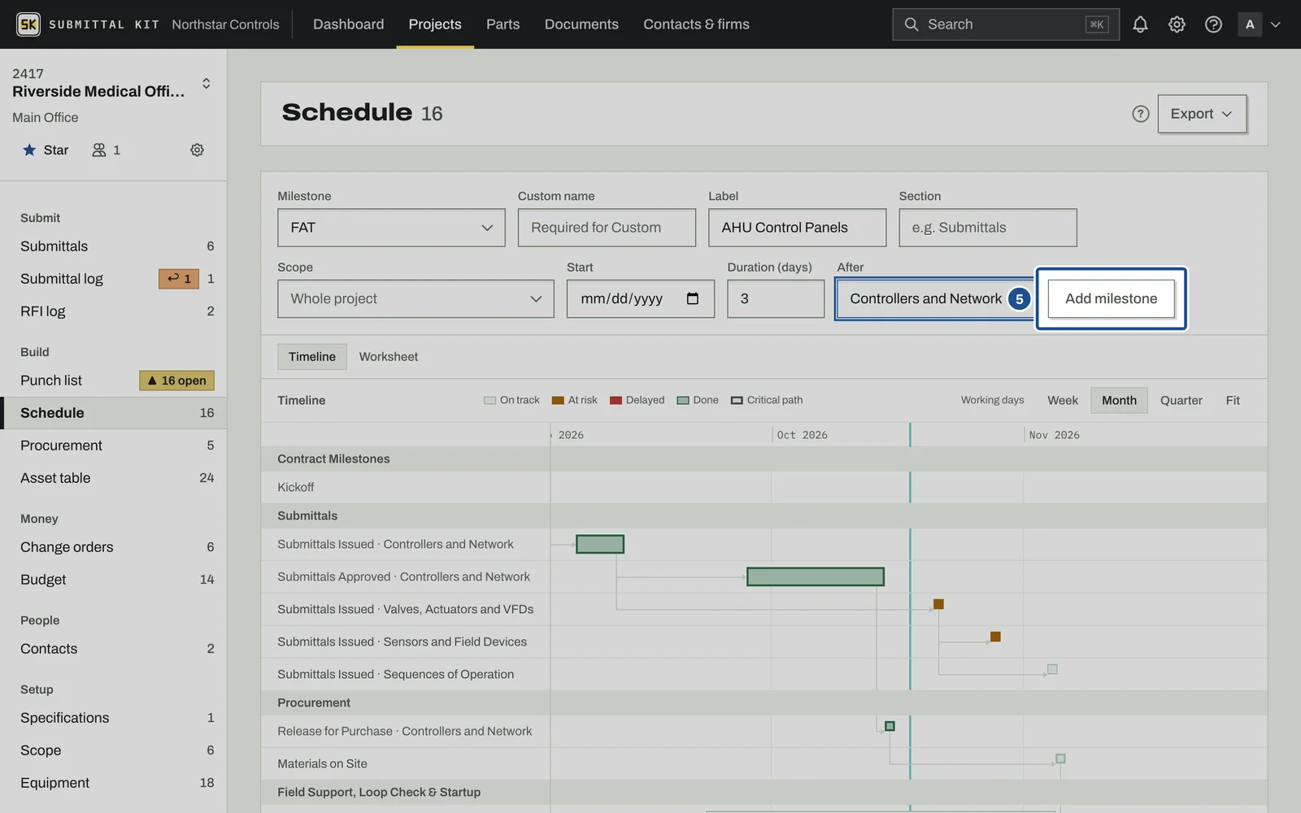Click the Kickoff timeline row
Viewport: 1301px width, 813px height.
click(764, 487)
